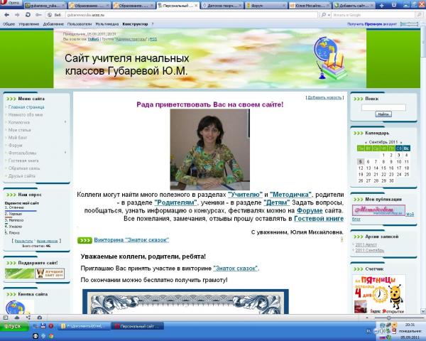Click the Start (пуск) button
The image size is (426, 341).
(x=14, y=326)
